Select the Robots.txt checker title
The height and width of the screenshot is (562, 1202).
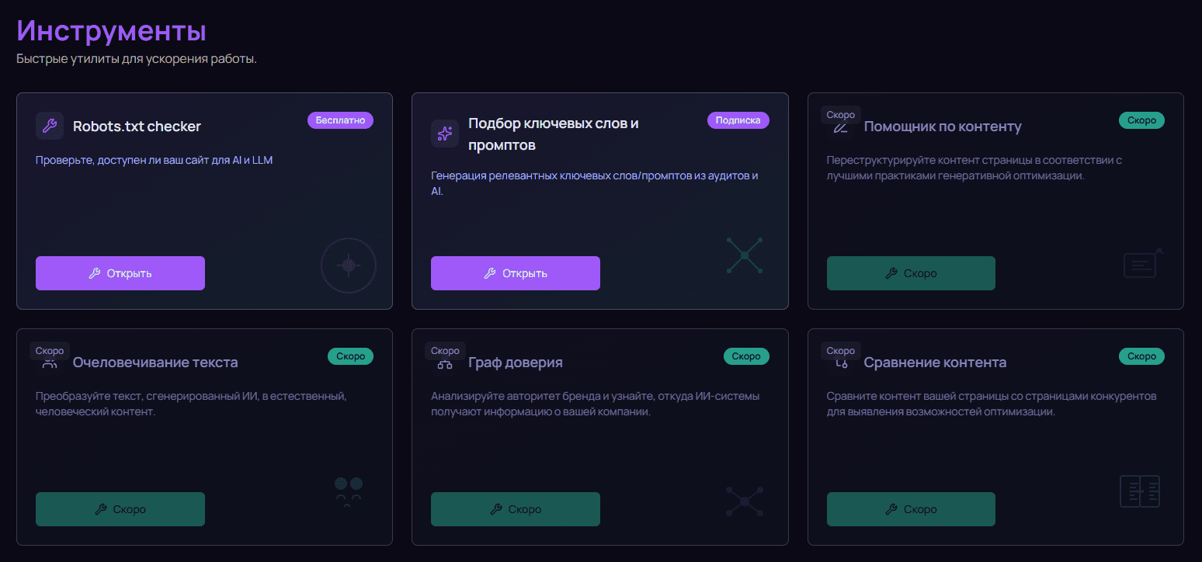coord(137,127)
